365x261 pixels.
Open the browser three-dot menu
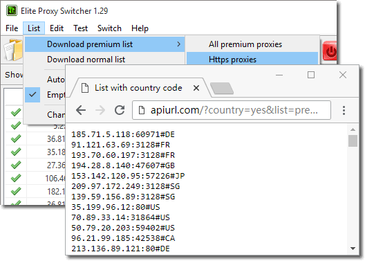(344, 110)
